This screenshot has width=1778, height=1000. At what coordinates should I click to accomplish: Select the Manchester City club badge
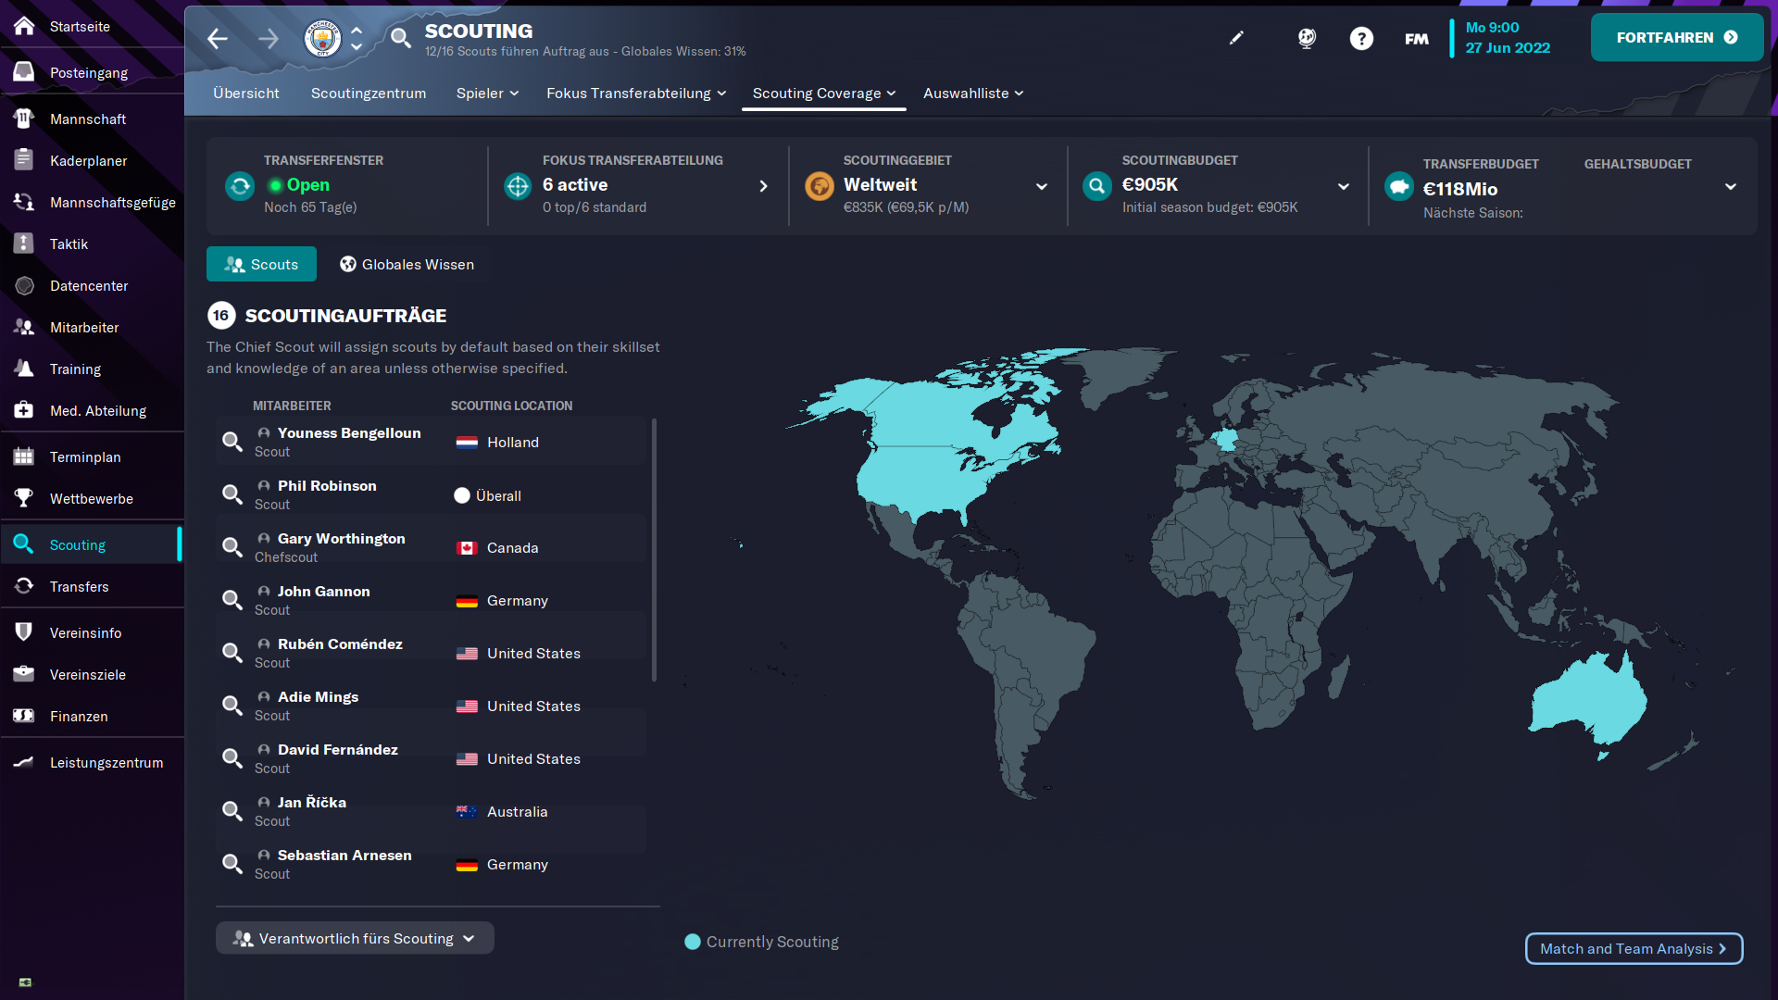[x=322, y=38]
